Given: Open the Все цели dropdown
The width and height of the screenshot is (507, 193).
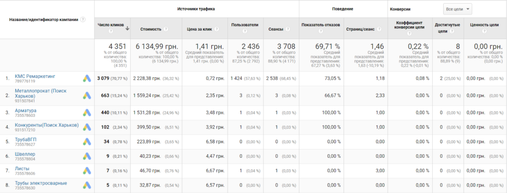Looking at the screenshot, I should pos(457,9).
